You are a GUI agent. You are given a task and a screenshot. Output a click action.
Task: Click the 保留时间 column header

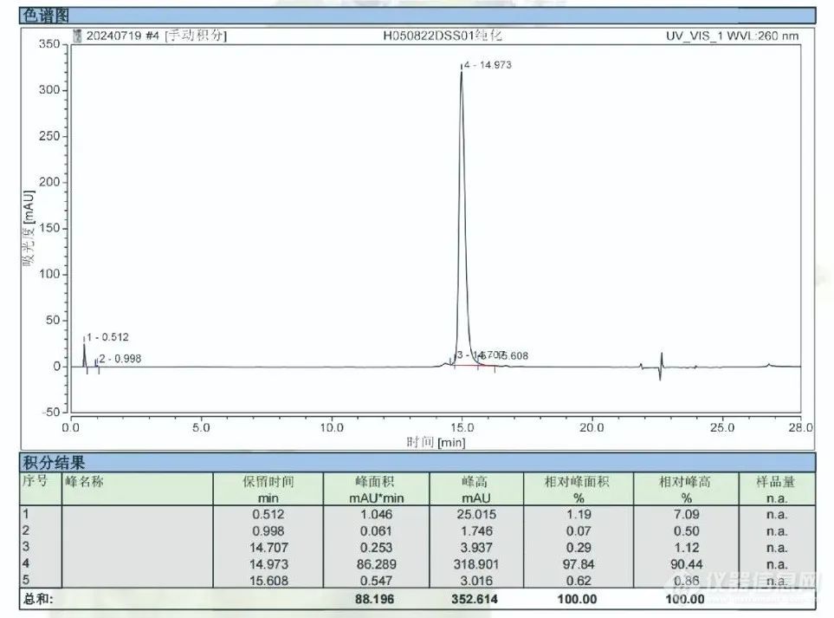(x=268, y=482)
